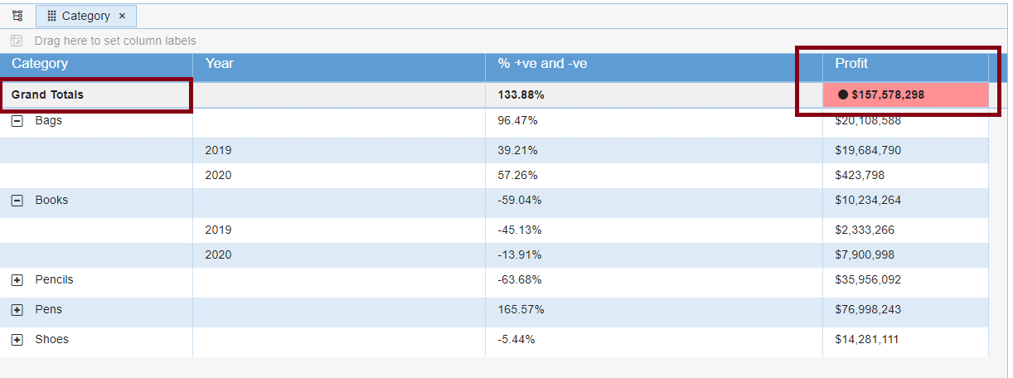Click the Year column header

click(x=220, y=64)
